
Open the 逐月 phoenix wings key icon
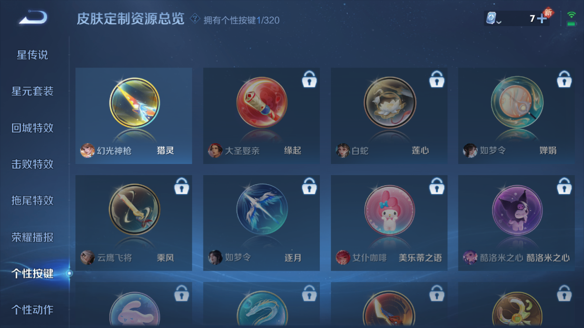click(262, 210)
